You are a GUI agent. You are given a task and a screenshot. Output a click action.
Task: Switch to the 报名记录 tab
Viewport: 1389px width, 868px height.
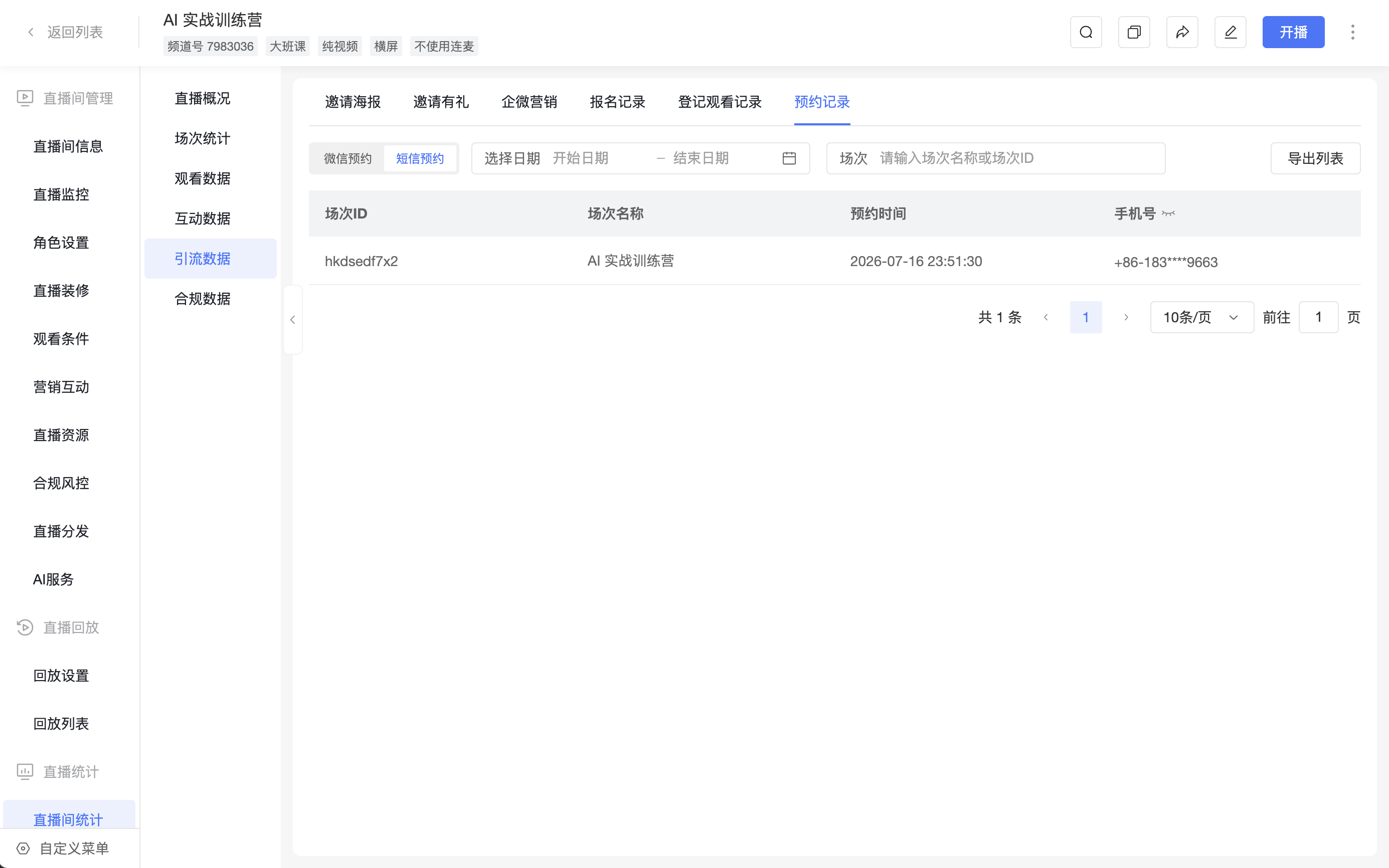point(617,102)
